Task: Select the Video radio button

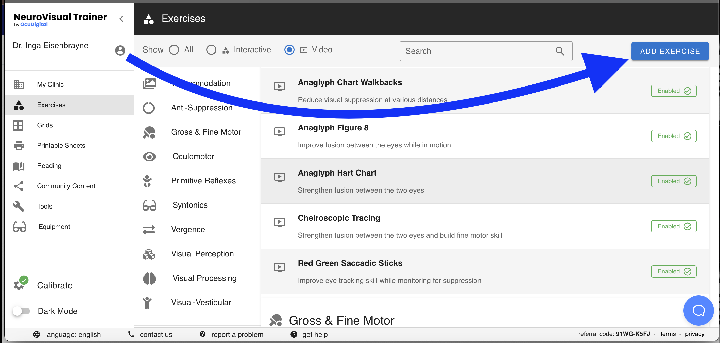Action: 289,50
